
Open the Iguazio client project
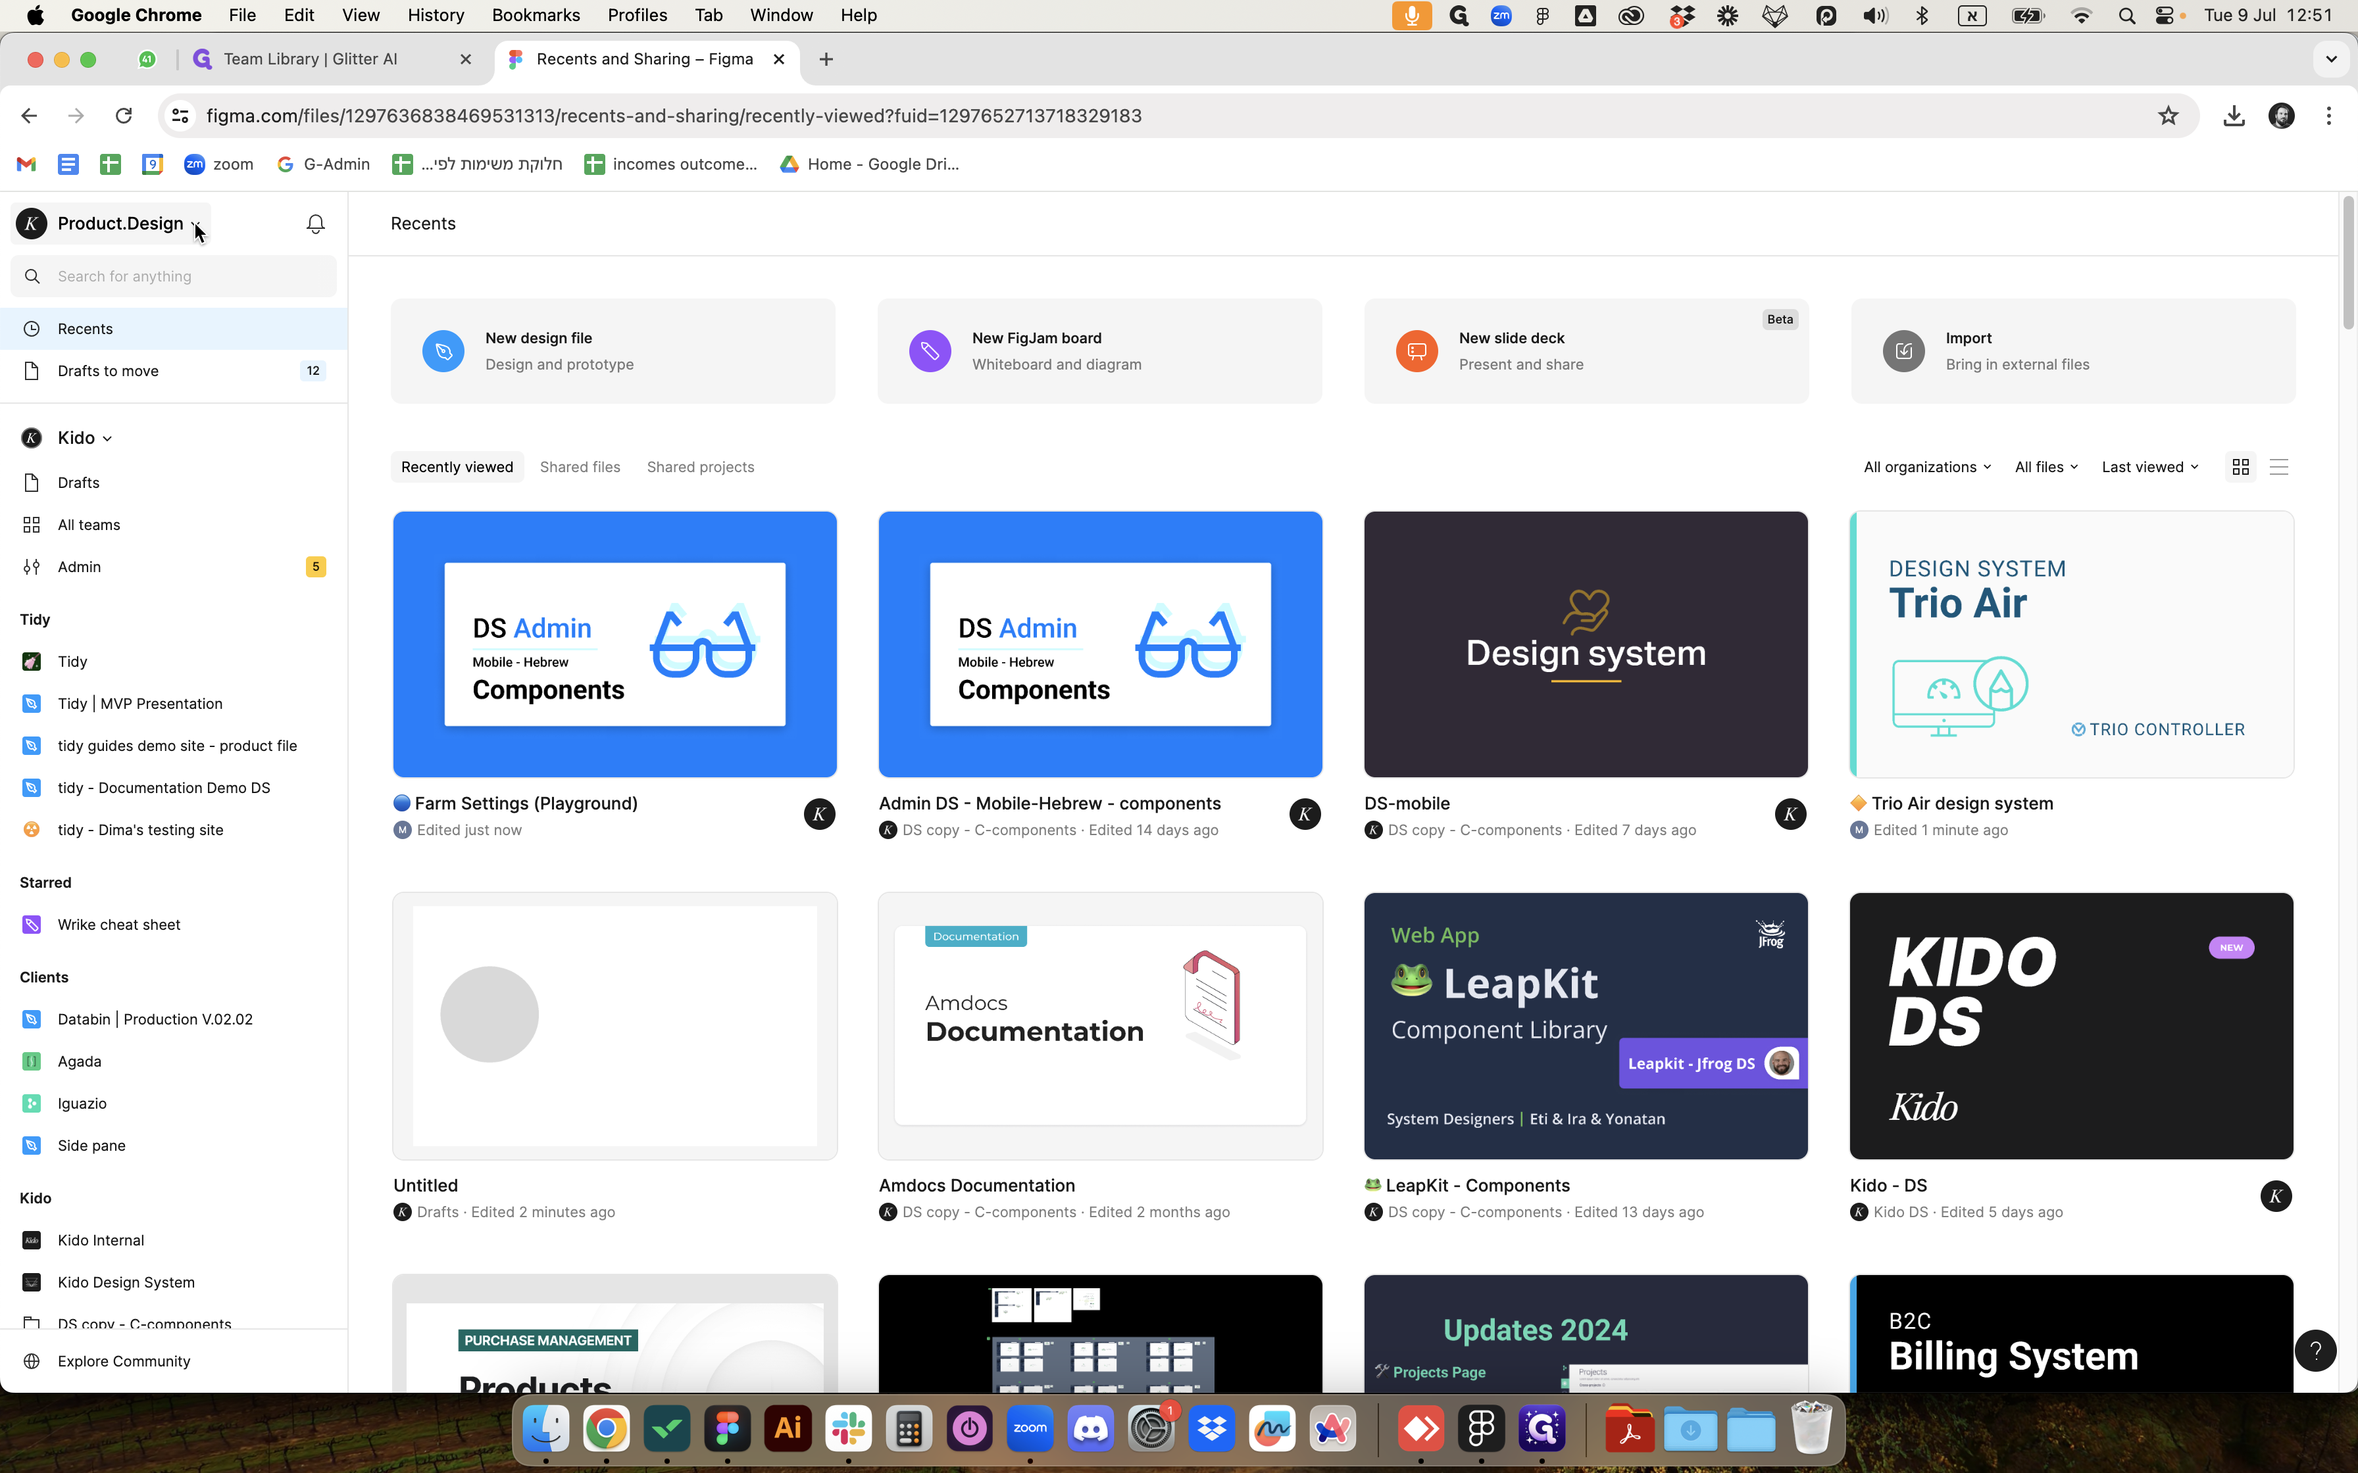coord(174,1103)
